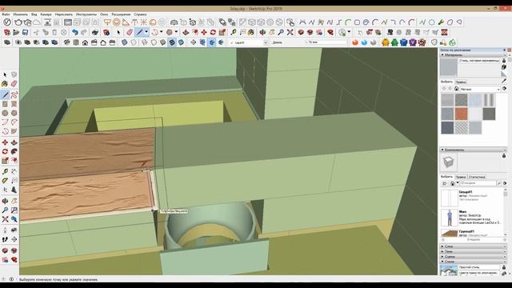This screenshot has height=288, width=512.
Task: Click the Zoom Extents icon in top toolbar
Action: 290,32
